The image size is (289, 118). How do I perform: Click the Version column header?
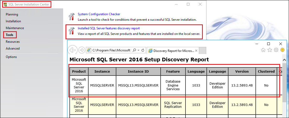[x=242, y=71]
